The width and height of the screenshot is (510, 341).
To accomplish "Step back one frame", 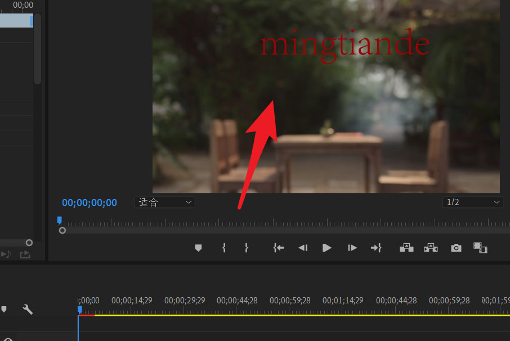I will click(x=303, y=248).
